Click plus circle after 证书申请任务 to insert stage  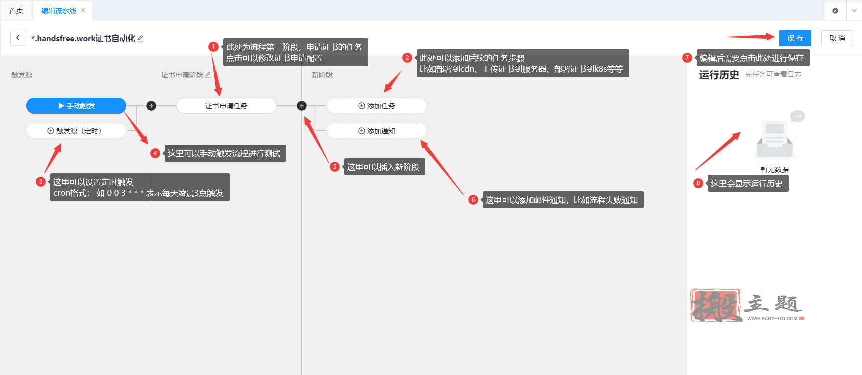coord(302,106)
